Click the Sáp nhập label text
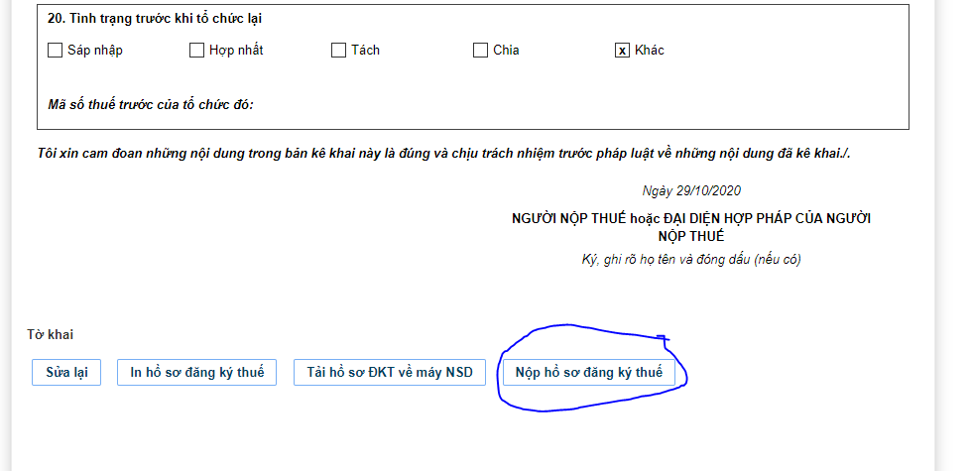Screen dimensions: 971x471 95,51
